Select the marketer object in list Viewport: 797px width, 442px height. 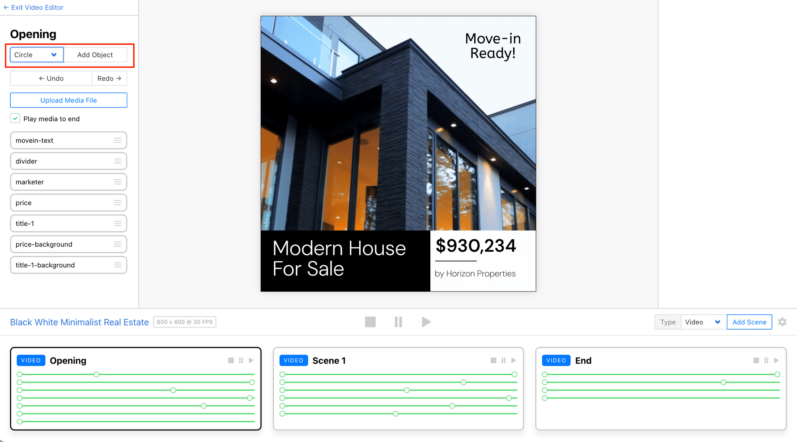[x=69, y=182]
